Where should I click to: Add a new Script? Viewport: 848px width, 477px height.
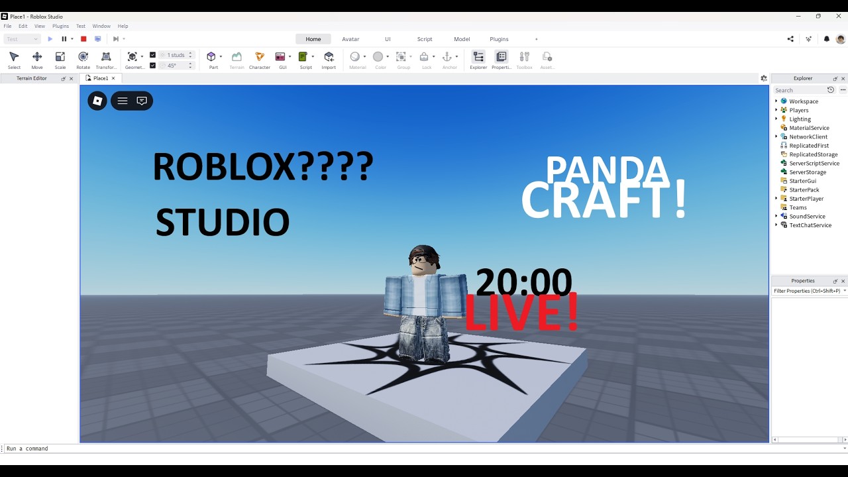(x=304, y=60)
